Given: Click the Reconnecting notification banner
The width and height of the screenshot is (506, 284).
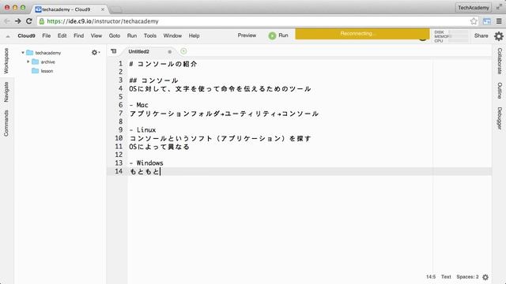Looking at the screenshot, I should coord(362,34).
